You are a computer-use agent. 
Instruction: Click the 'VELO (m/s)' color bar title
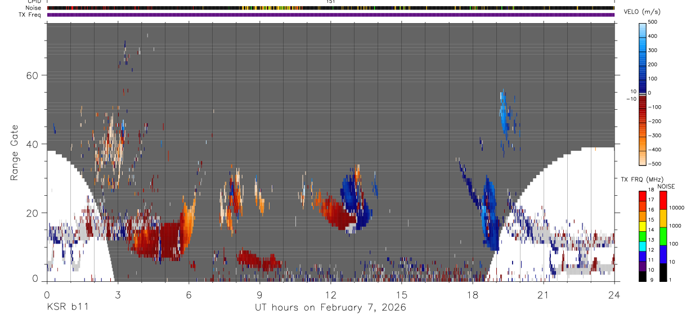pyautogui.click(x=643, y=12)
